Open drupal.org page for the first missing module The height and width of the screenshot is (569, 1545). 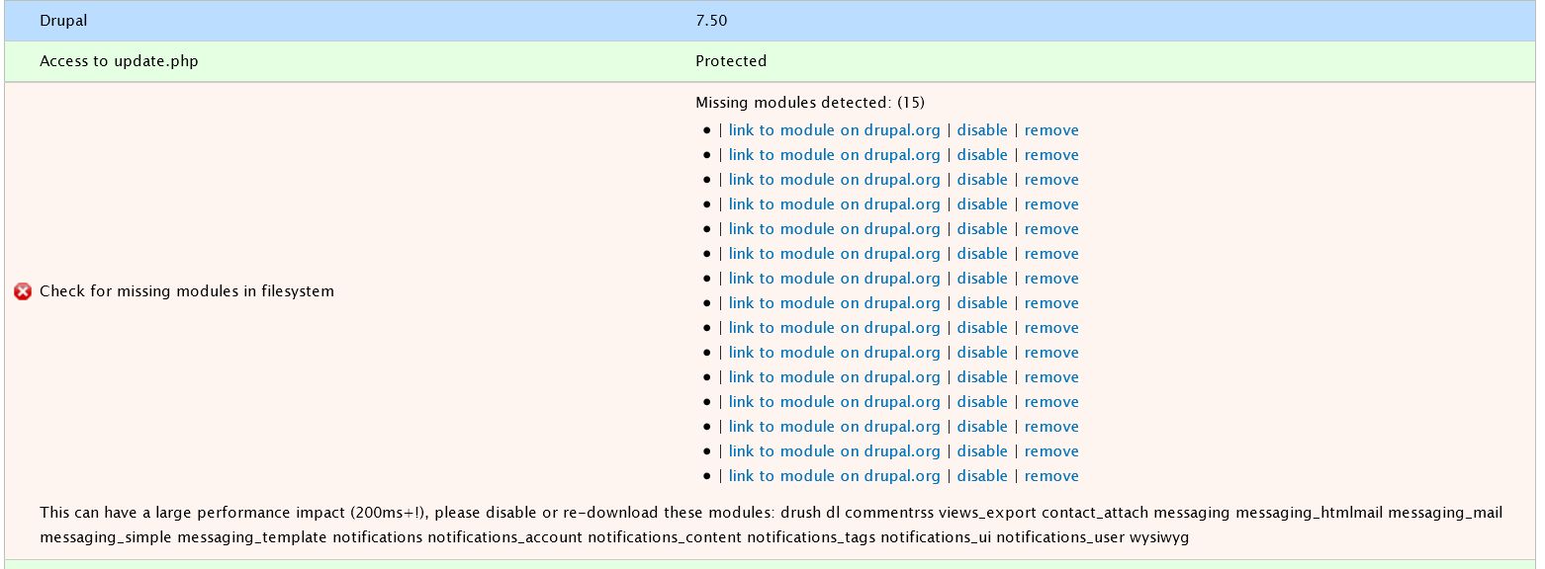834,129
